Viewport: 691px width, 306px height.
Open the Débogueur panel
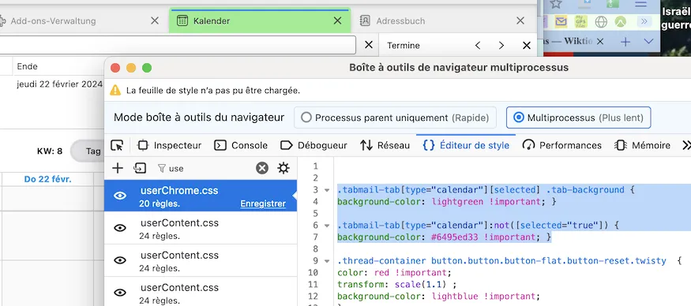coord(314,145)
